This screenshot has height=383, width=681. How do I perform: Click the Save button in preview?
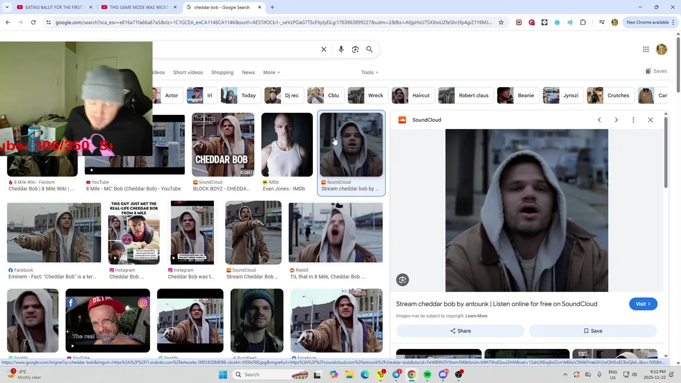(593, 331)
